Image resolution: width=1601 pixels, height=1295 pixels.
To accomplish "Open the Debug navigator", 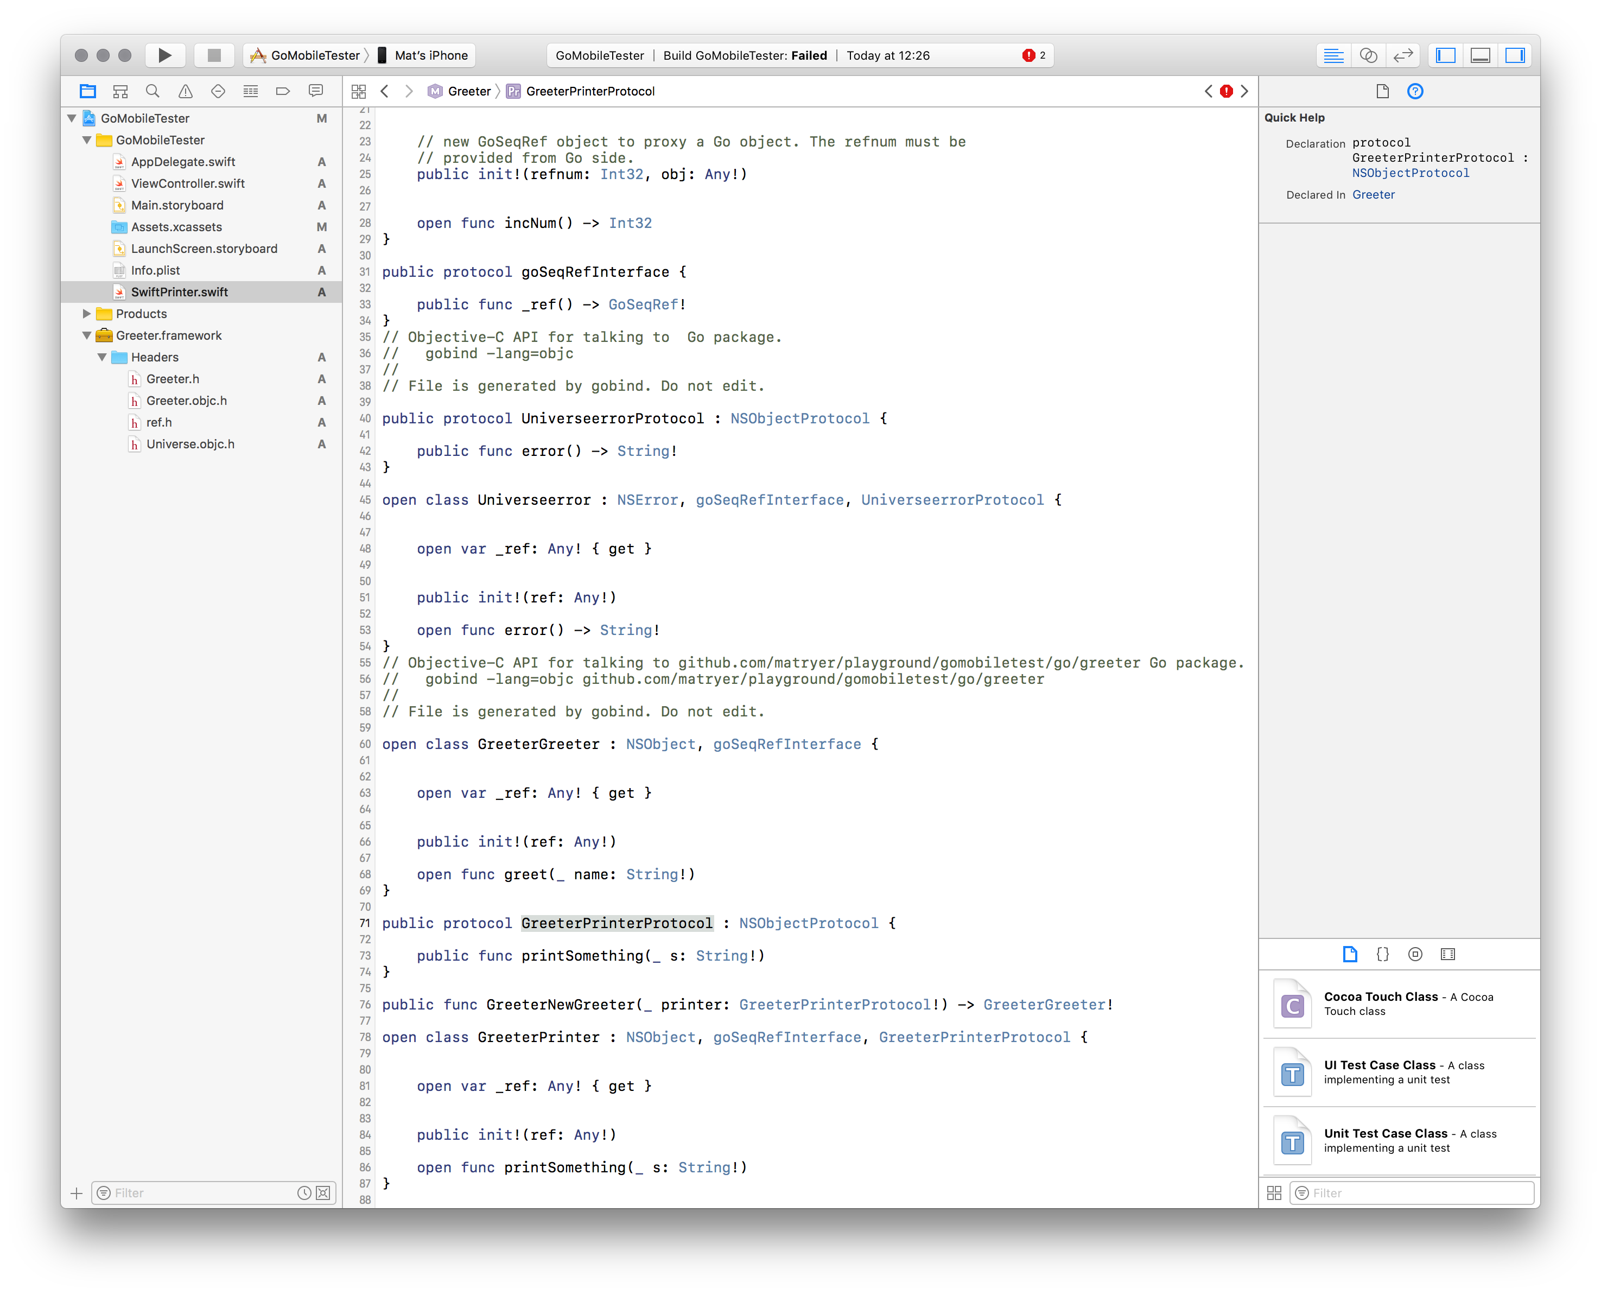I will click(x=251, y=91).
